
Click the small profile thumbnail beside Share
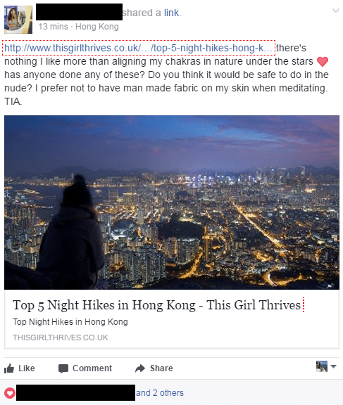(x=322, y=366)
